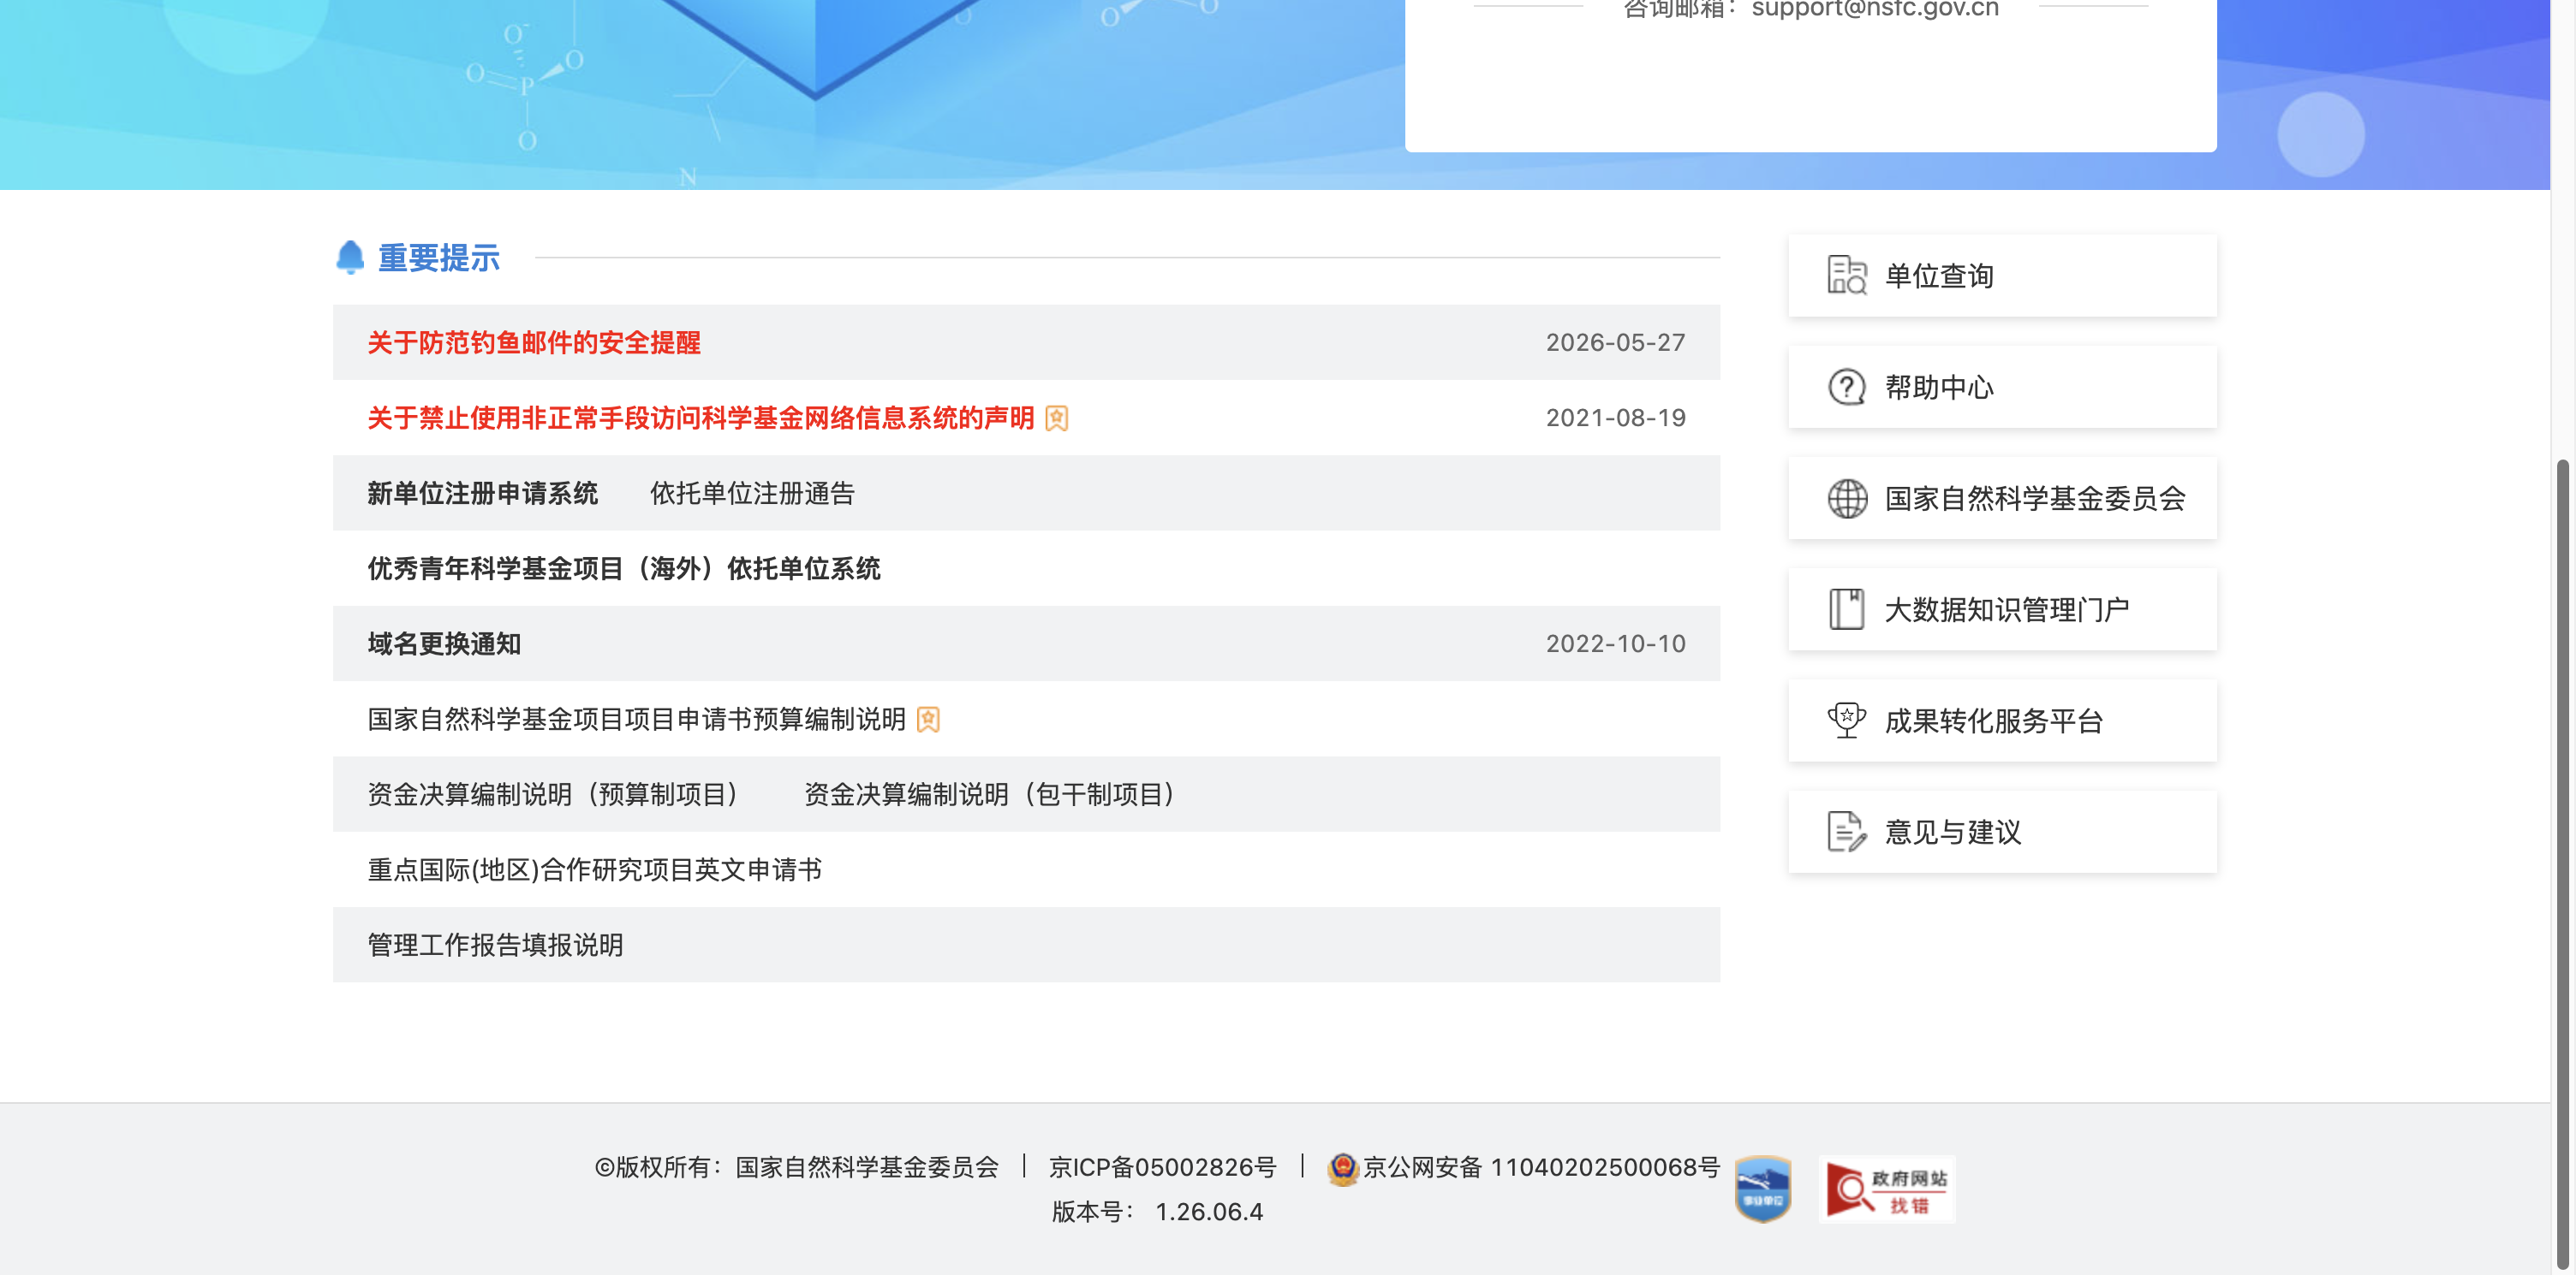Click the date 2022-10-10
The height and width of the screenshot is (1275, 2576).
click(x=1615, y=643)
